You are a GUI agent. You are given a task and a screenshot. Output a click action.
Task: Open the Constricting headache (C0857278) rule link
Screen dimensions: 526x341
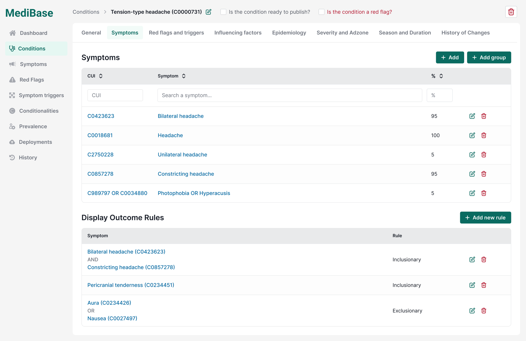tap(131, 267)
